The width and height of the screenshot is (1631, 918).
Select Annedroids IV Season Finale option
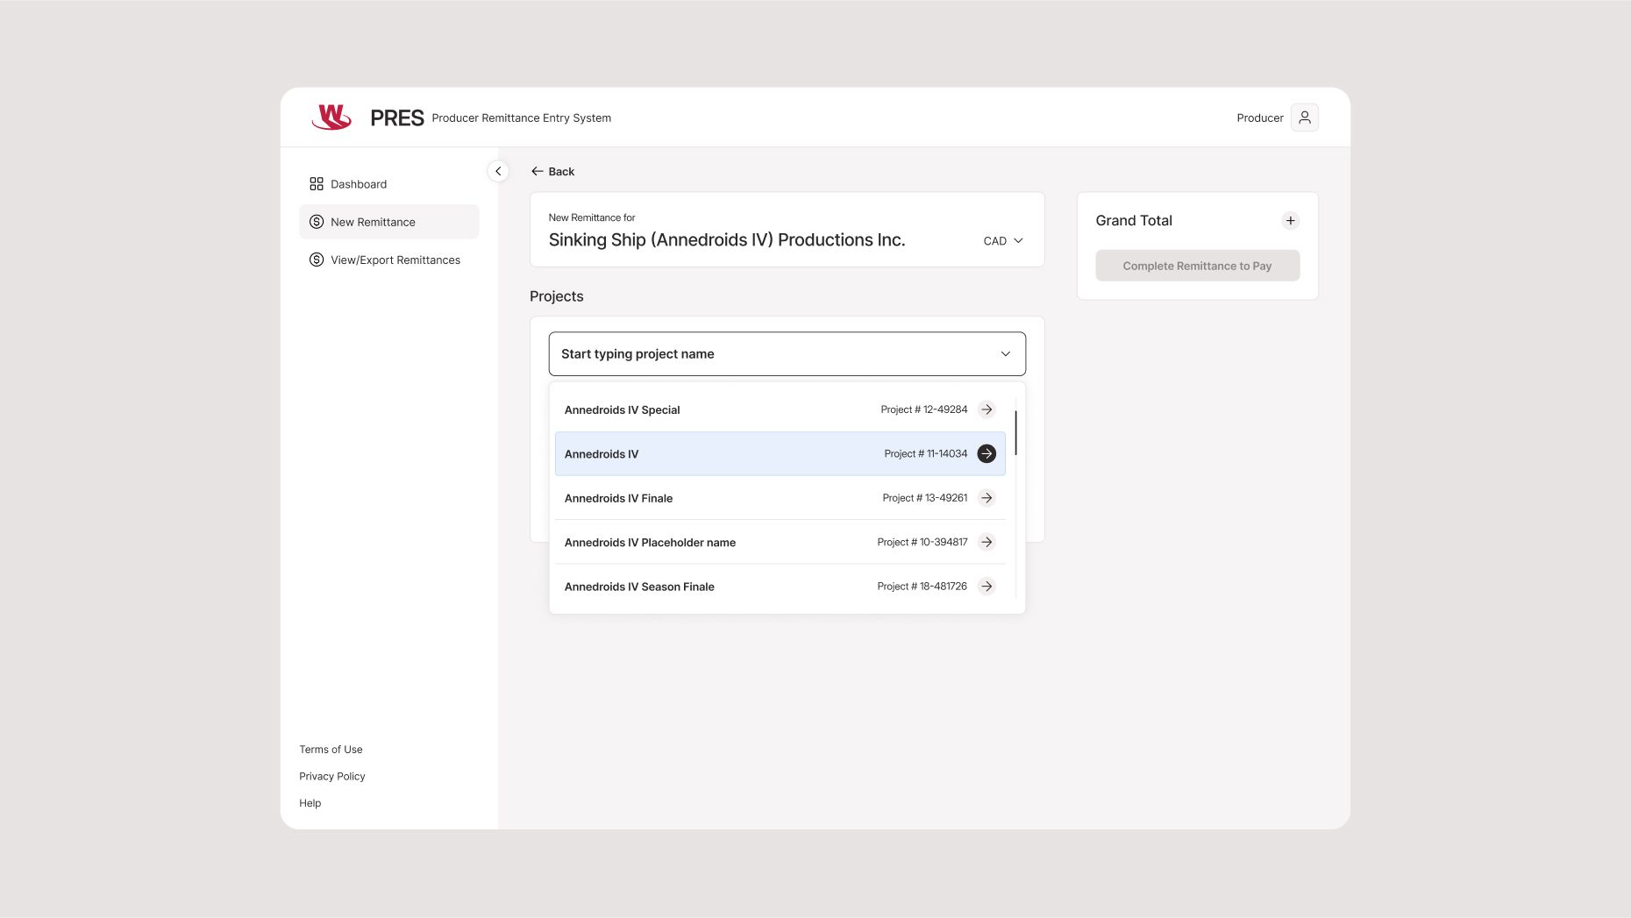pos(780,587)
